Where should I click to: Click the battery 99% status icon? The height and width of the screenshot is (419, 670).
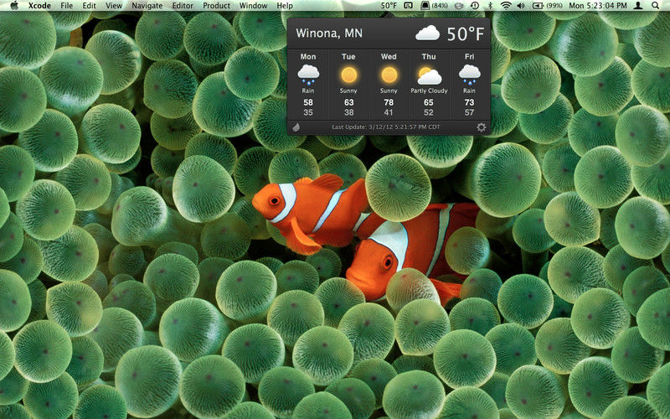tap(547, 6)
